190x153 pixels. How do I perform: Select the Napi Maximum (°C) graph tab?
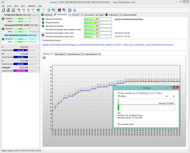[x=76, y=54]
